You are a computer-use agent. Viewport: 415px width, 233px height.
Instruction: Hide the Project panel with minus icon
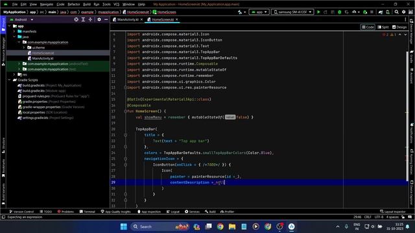coord(106,19)
